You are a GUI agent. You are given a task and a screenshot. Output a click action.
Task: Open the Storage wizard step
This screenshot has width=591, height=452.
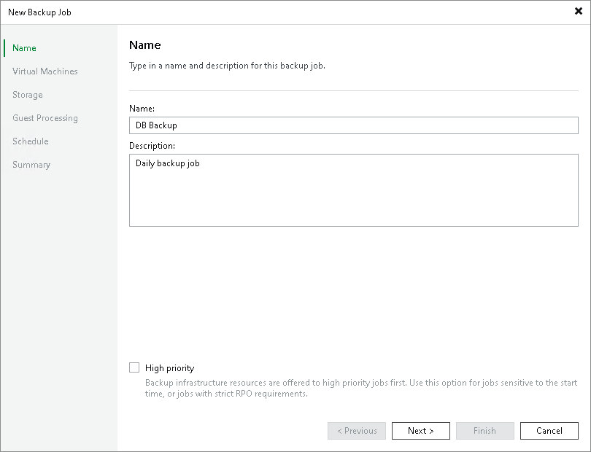(27, 94)
